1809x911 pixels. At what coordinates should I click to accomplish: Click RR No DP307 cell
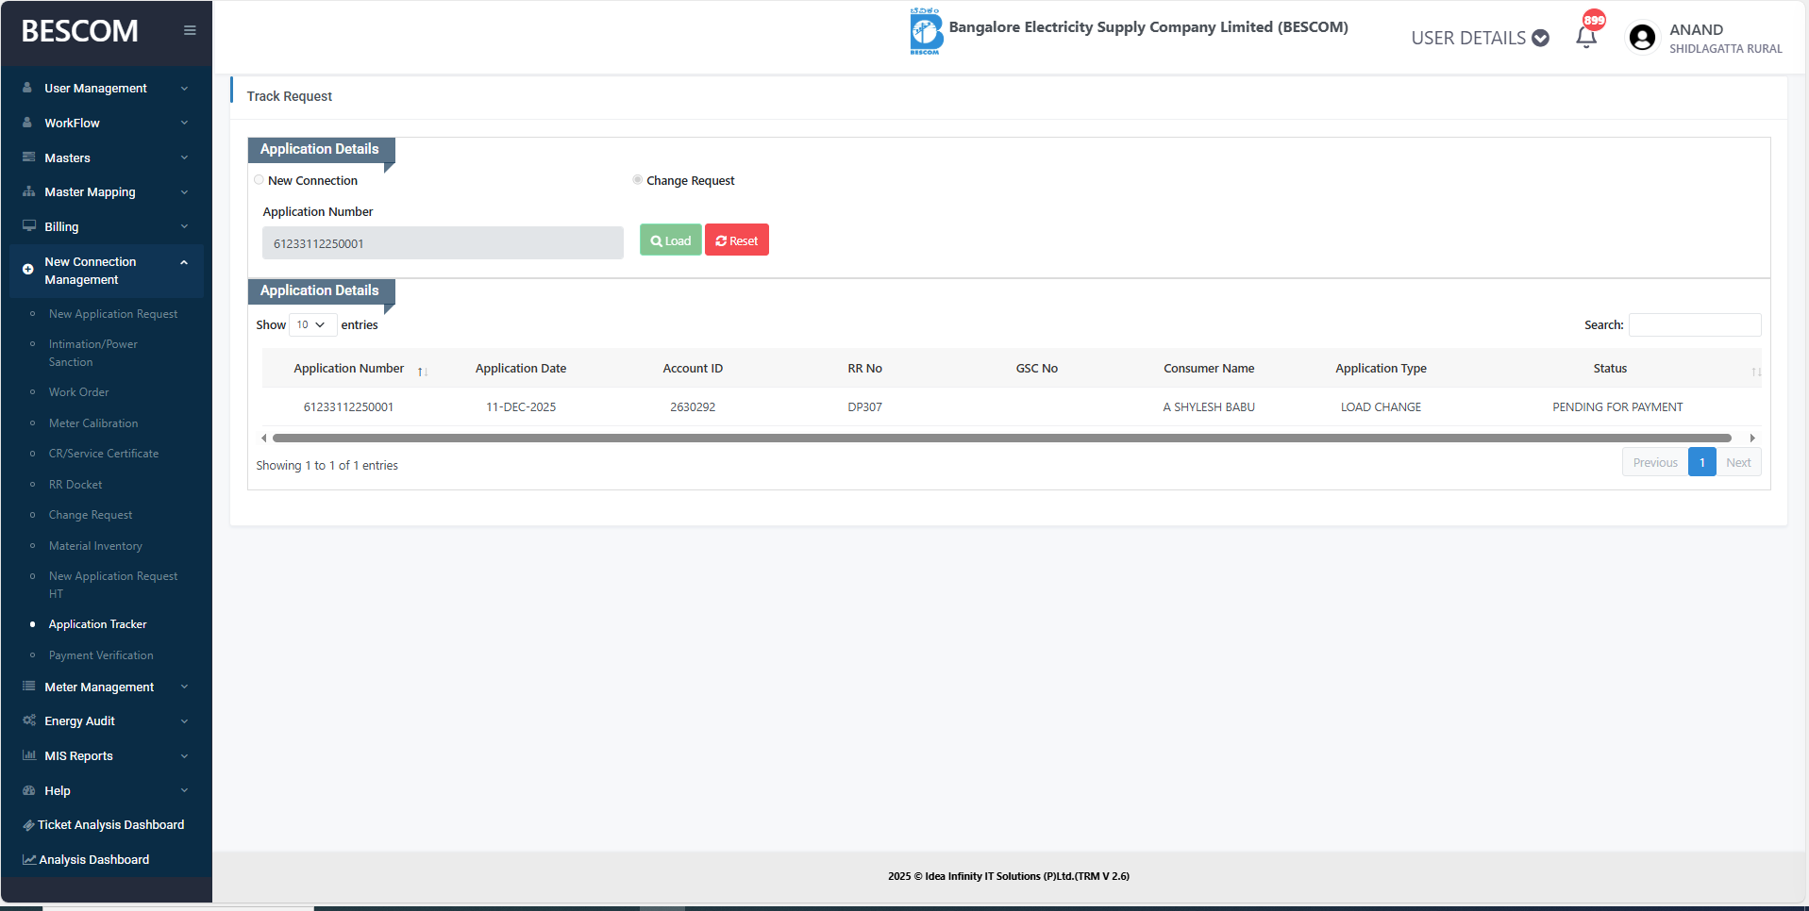(x=864, y=407)
